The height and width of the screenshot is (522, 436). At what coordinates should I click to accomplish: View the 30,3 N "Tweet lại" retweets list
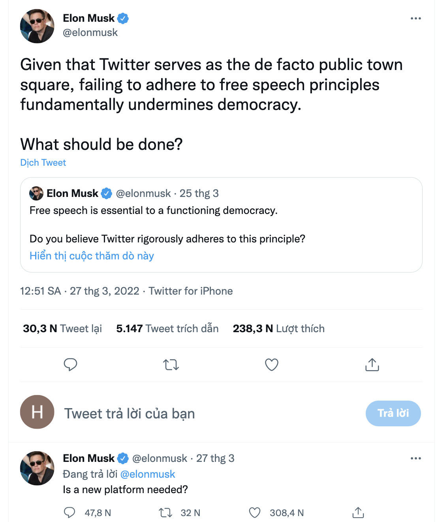(x=62, y=329)
